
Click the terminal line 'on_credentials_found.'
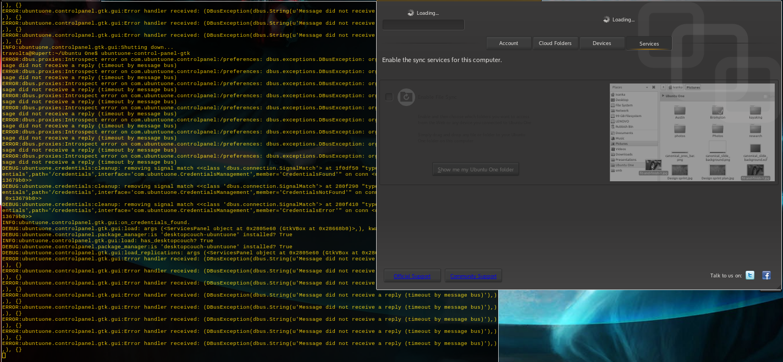point(96,222)
